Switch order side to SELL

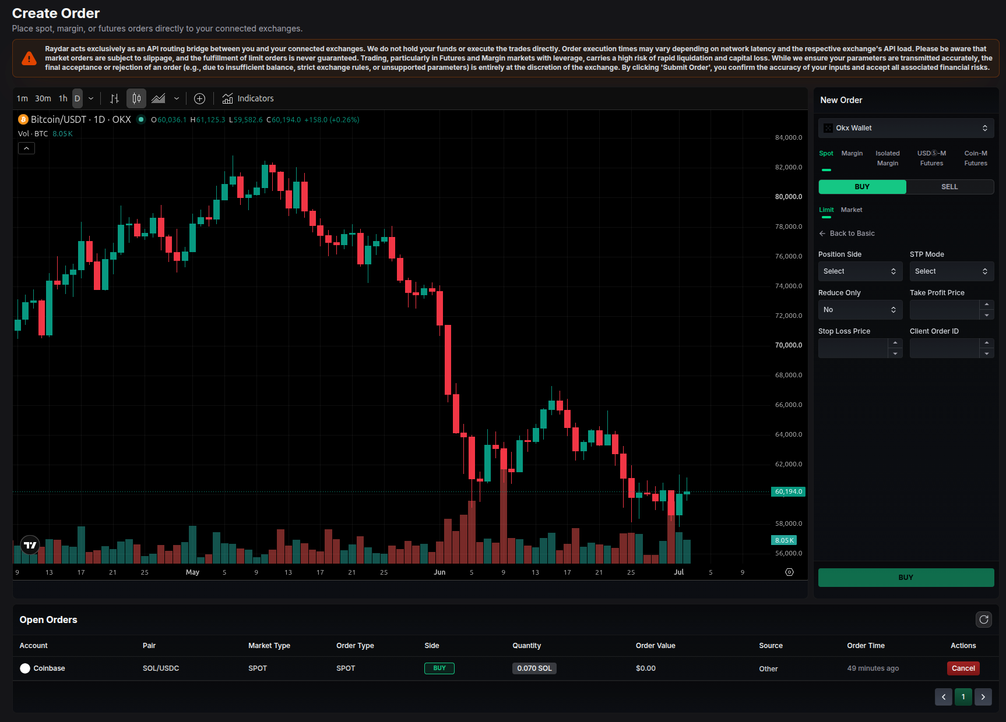(x=950, y=187)
